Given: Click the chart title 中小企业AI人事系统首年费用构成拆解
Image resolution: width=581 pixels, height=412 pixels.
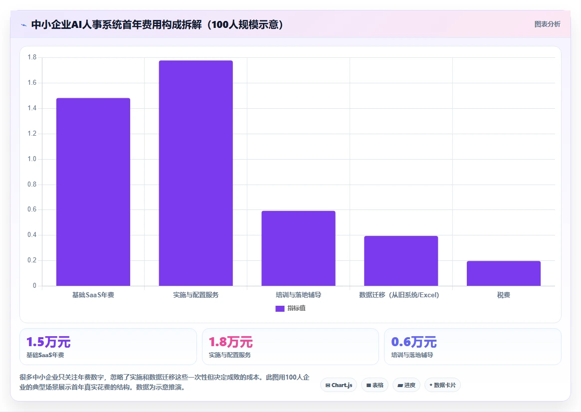Looking at the screenshot, I should tap(158, 24).
